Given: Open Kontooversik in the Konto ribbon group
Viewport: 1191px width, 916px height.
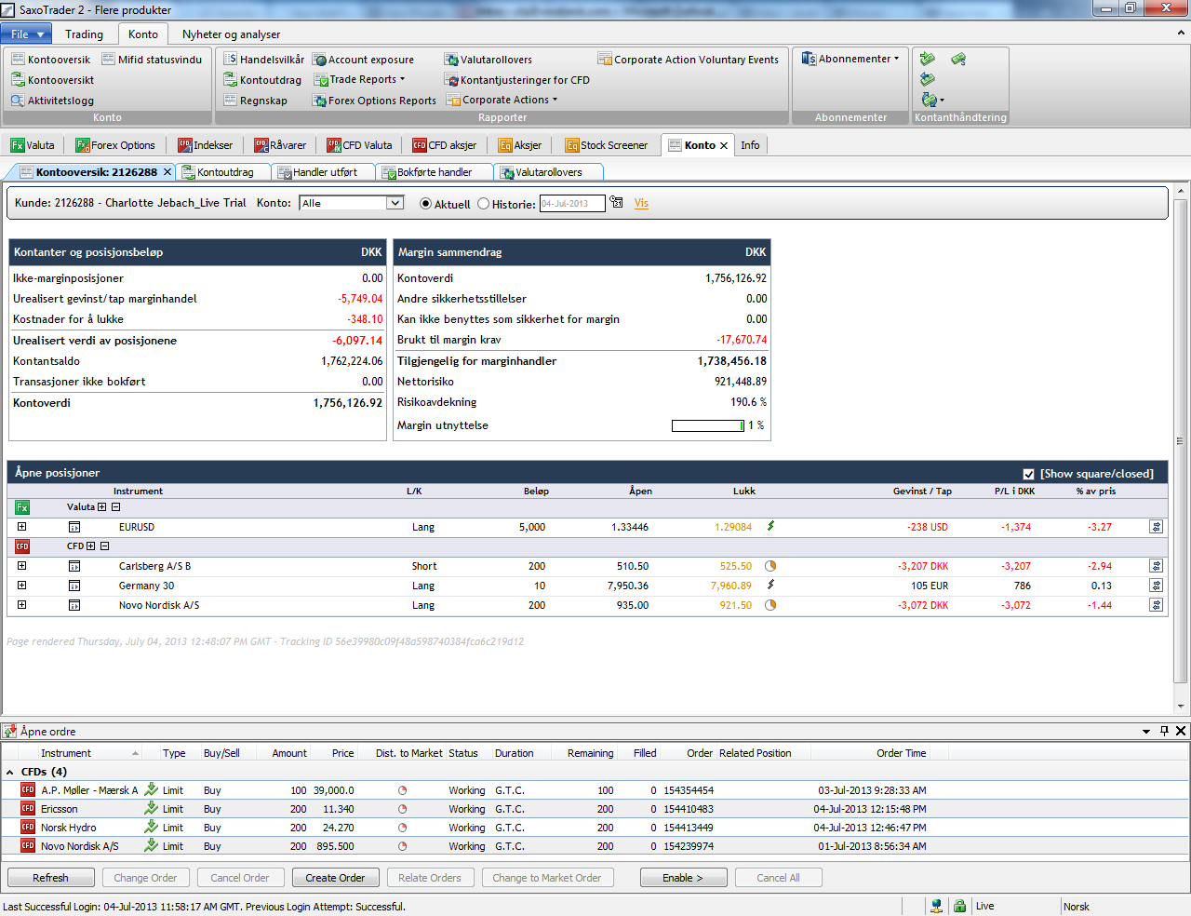Looking at the screenshot, I should tap(51, 60).
